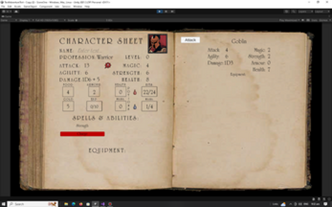Click the warrior character portrait

coord(158,44)
